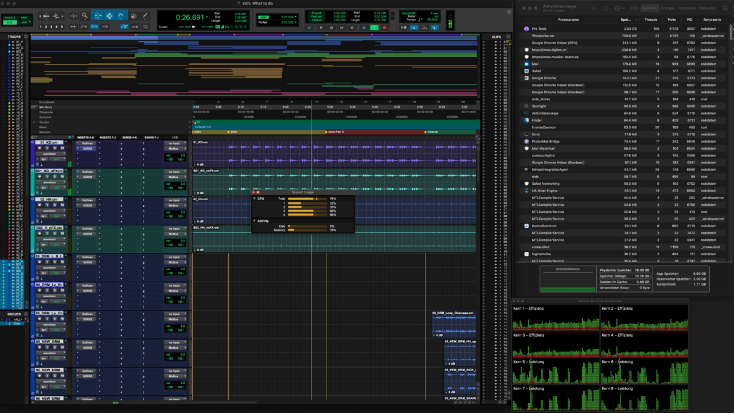Open Gullfoss insert on 02_HH.cm track
This screenshot has height=413, width=734.
[87, 200]
